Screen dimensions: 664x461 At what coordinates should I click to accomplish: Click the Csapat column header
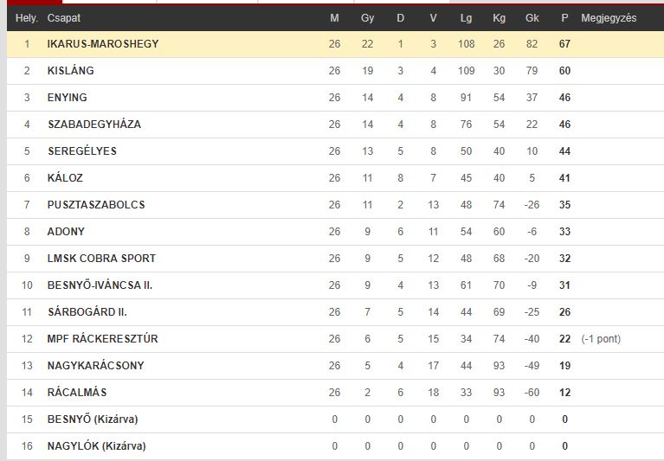point(63,18)
